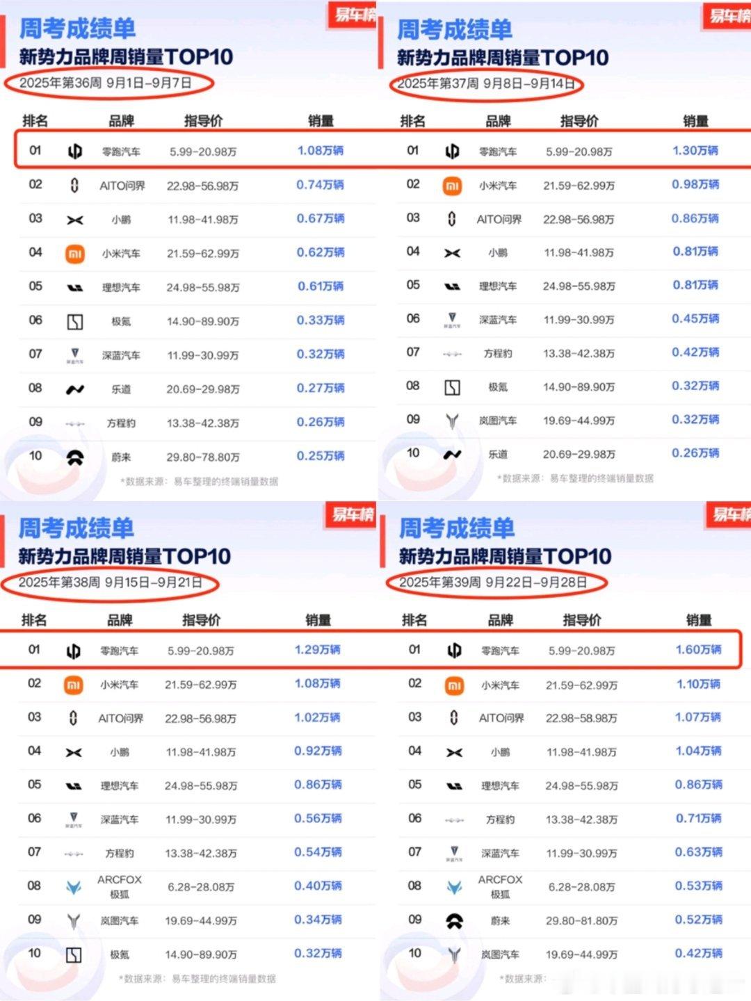
Task: Click the 蔚来 logo in the week 39 table
Action: [454, 921]
